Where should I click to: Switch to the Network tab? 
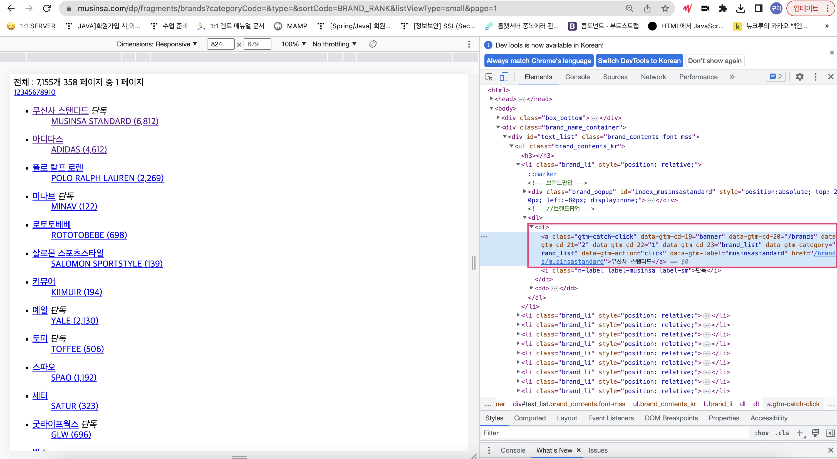point(653,77)
